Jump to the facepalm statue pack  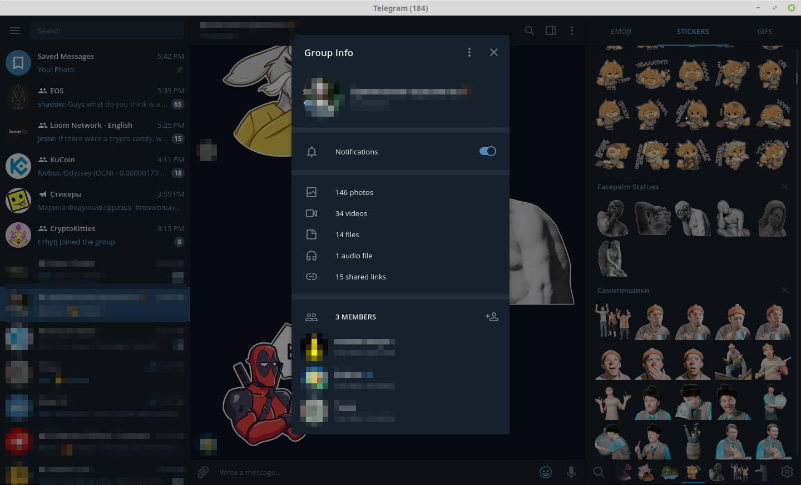[x=716, y=472]
